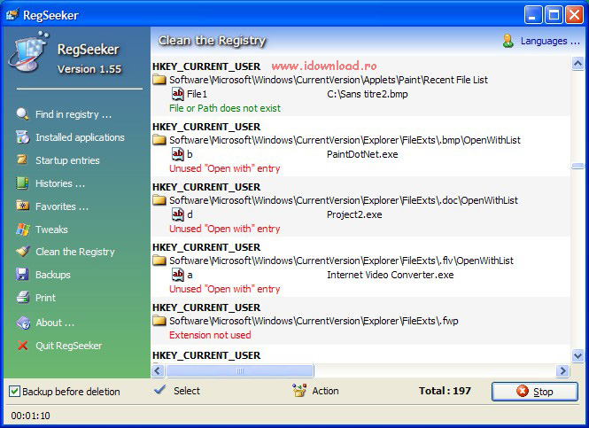Select the FileExts\.fwp key path
The height and width of the screenshot is (428, 589).
(314, 321)
